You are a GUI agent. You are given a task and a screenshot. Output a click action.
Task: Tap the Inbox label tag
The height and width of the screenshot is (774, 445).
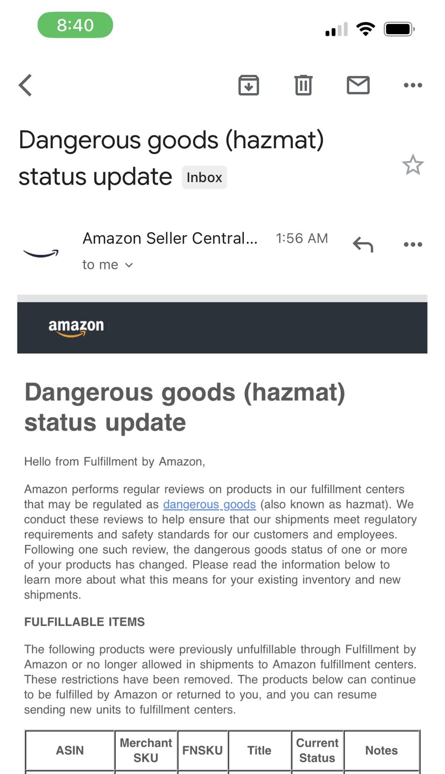(x=204, y=178)
